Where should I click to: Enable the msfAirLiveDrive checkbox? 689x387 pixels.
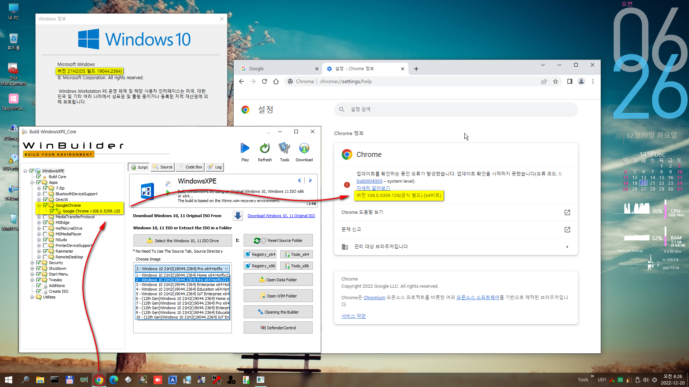45,228
